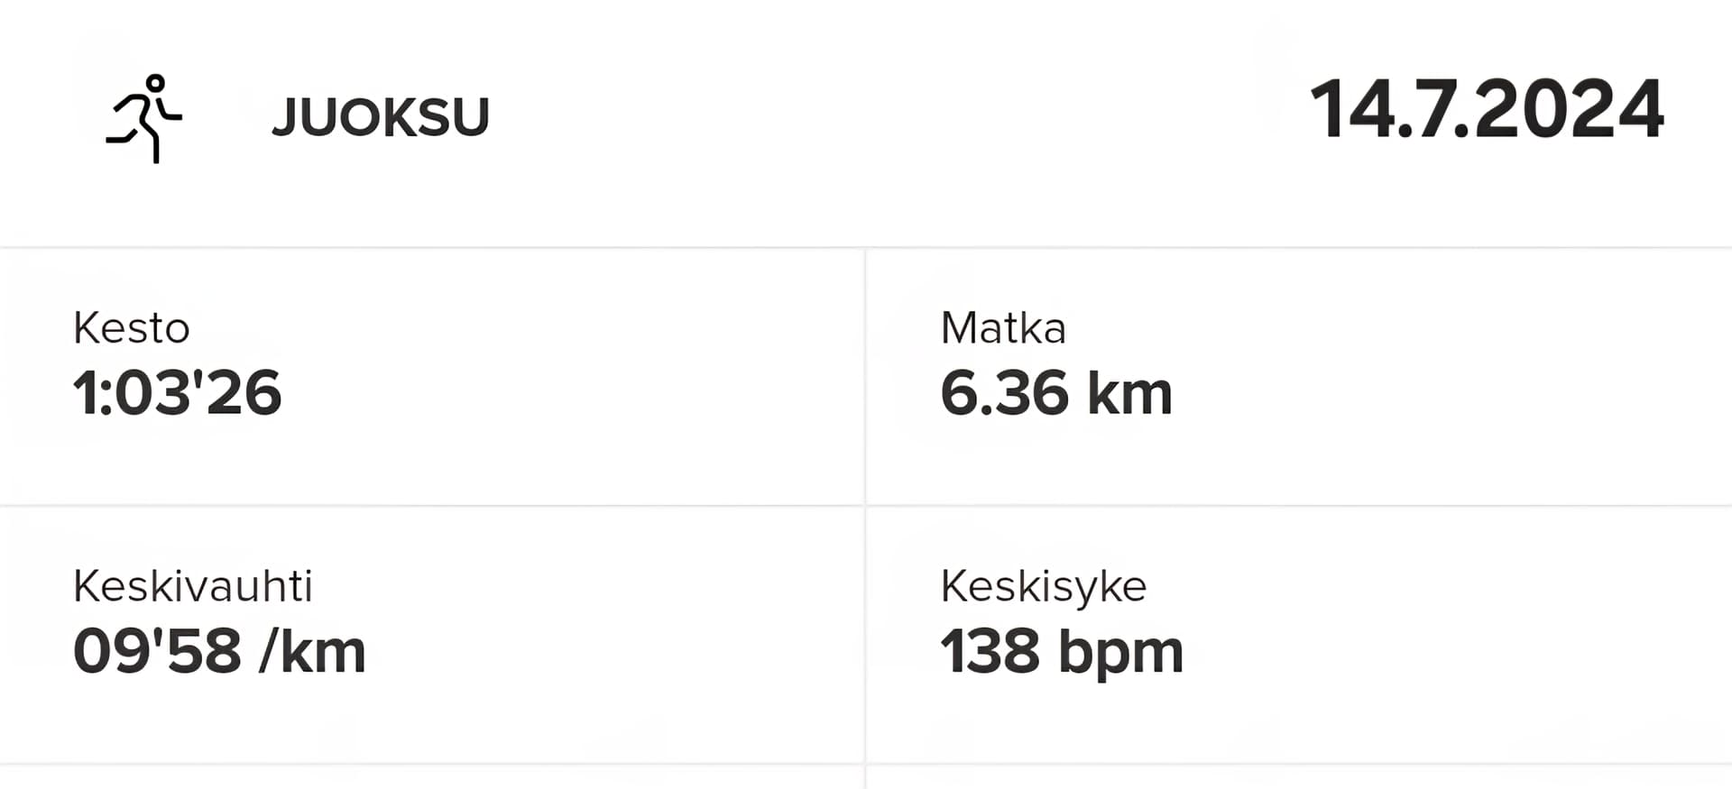1732x789 pixels.
Task: Tap the 138 heart rate number
Action: pyautogui.click(x=990, y=651)
